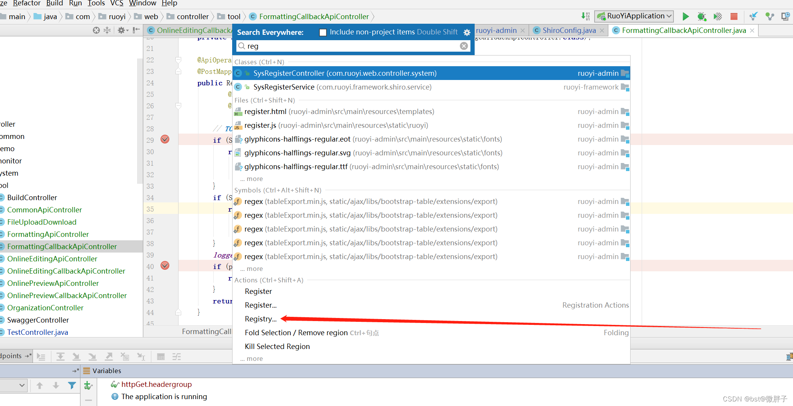The width and height of the screenshot is (793, 406).
Task: Click the Step Out debug icon
Action: 109,357
